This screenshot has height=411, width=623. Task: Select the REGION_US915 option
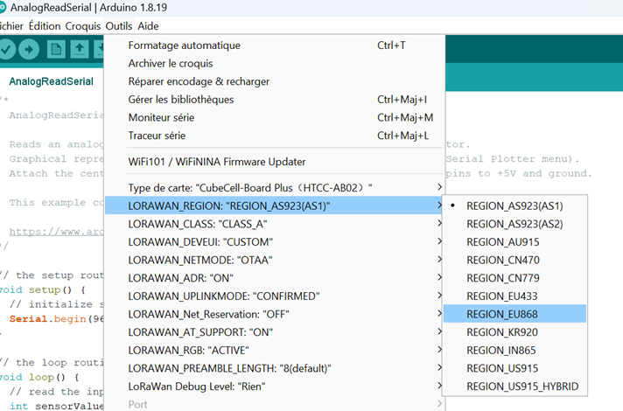click(x=514, y=368)
